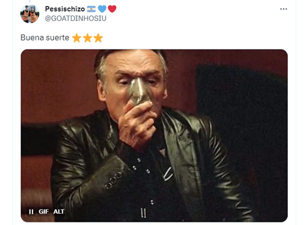308x225 pixels.
Task: Open the Pessischizo display name link
Action: [65, 9]
